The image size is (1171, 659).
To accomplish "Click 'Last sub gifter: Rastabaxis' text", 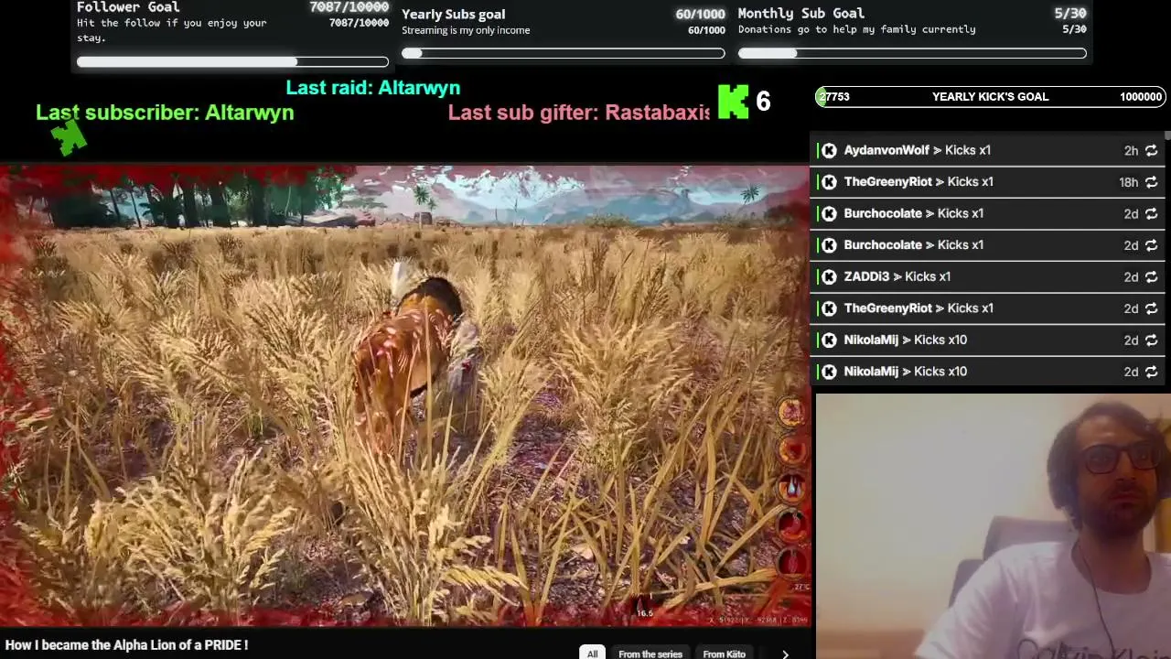I will click(579, 113).
